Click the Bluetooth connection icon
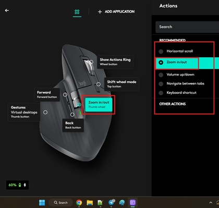The image size is (219, 208). [25, 185]
